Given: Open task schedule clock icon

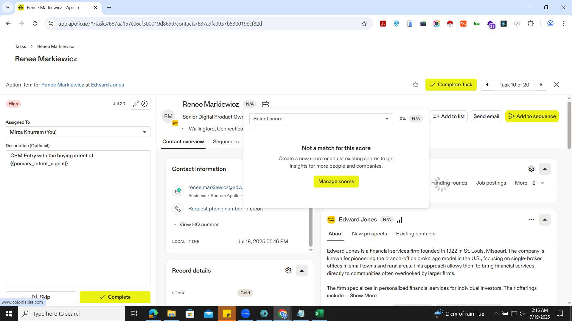Looking at the screenshot, I should pos(144,104).
